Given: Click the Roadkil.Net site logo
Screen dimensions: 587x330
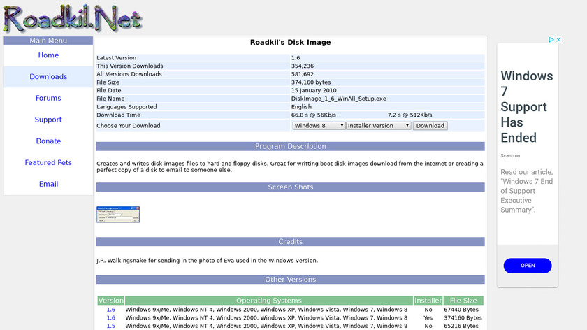Looking at the screenshot, I should coord(72,18).
